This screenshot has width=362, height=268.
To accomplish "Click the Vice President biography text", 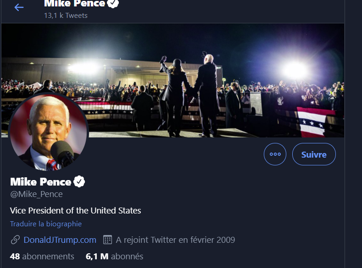I will 75,210.
